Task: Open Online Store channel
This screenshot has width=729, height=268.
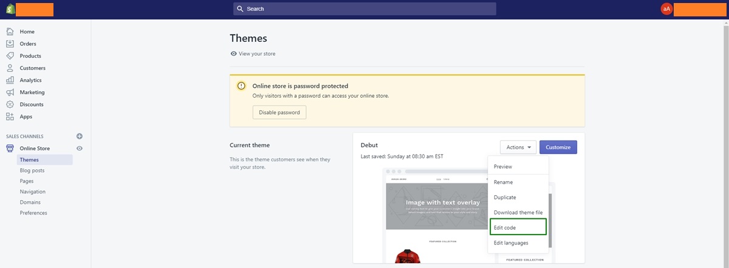Action: point(35,149)
